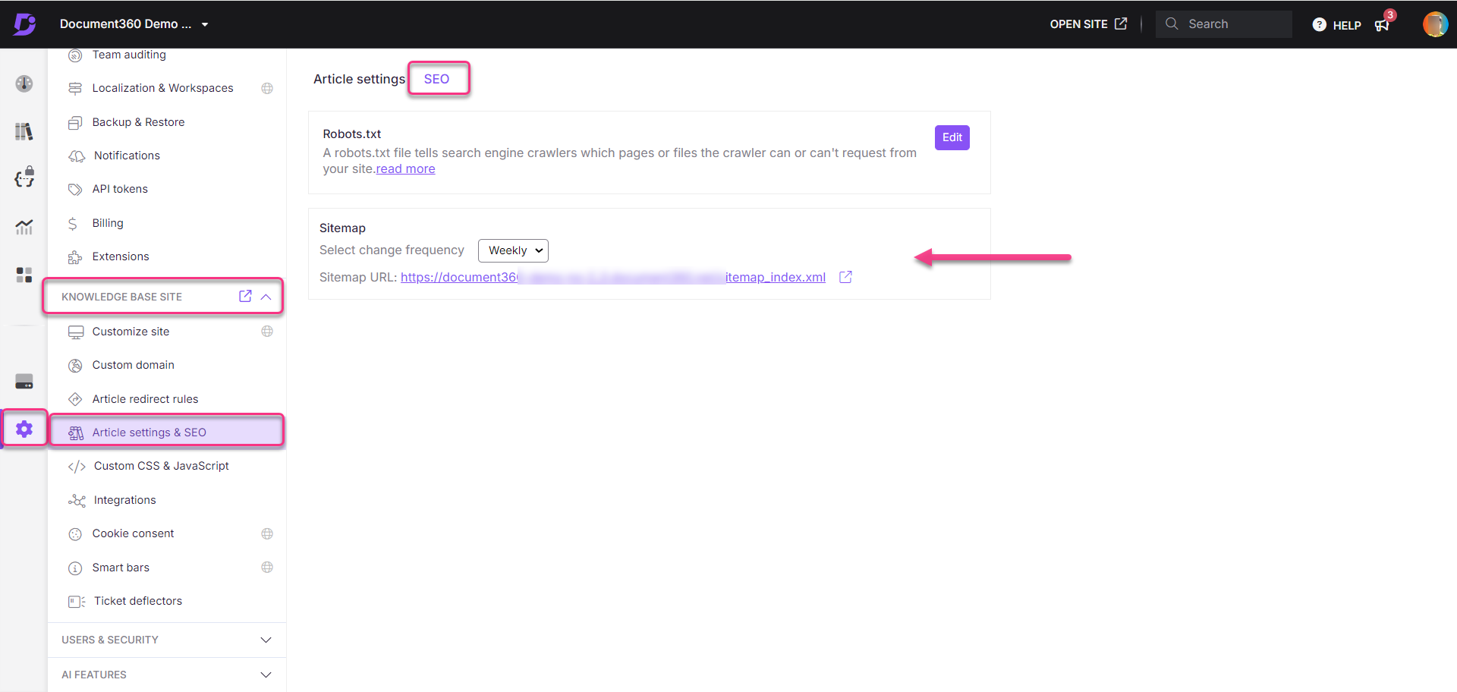
Task: Switch to the SEO tab
Action: [x=436, y=79]
